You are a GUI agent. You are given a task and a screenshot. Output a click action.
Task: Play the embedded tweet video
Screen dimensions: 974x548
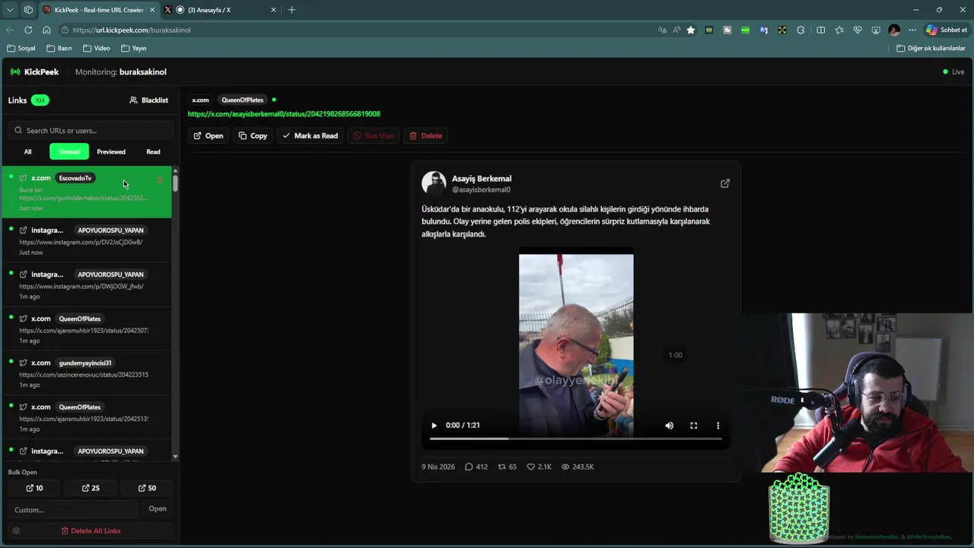[434, 425]
